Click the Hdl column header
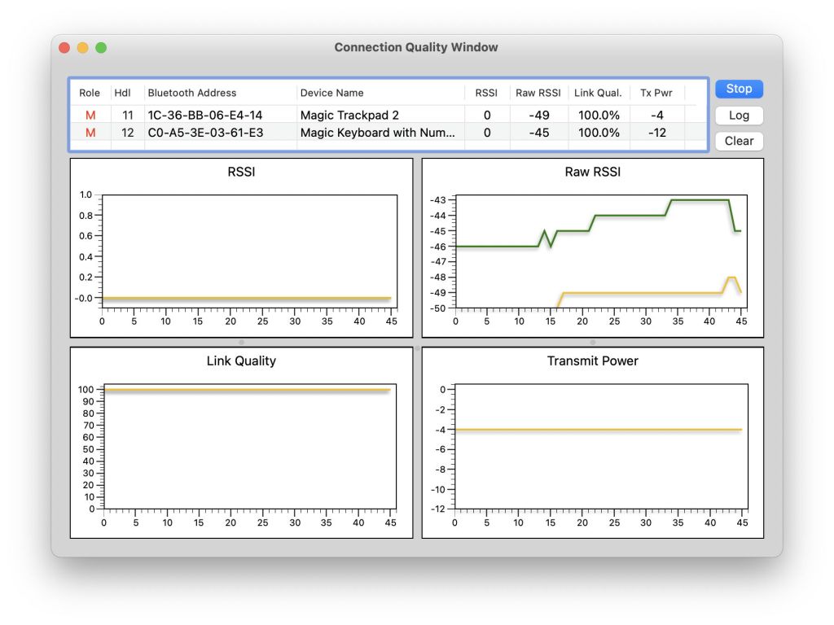Screen dimensions: 834x625 122,93
